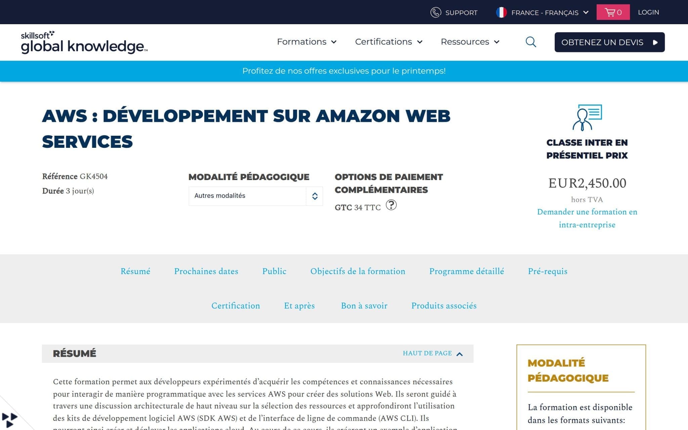Viewport: 688px width, 430px height.
Task: Jump to Produits associés section
Action: [444, 305]
